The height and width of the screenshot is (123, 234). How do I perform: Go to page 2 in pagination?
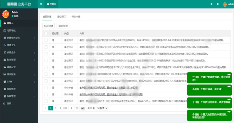click(x=55, y=108)
